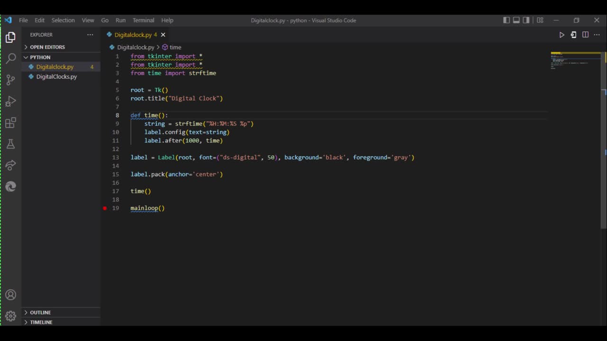Viewport: 607px width, 341px height.
Task: Click 'mainloop()' on line 19
Action: point(147,208)
